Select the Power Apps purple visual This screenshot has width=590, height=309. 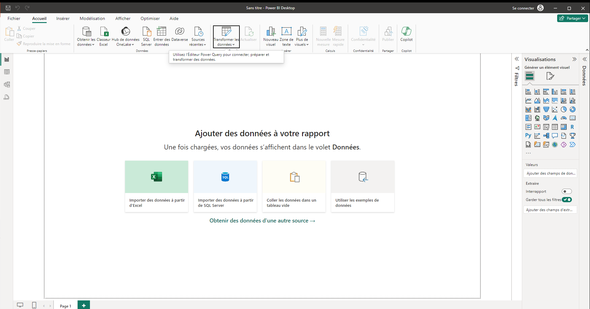pos(564,145)
